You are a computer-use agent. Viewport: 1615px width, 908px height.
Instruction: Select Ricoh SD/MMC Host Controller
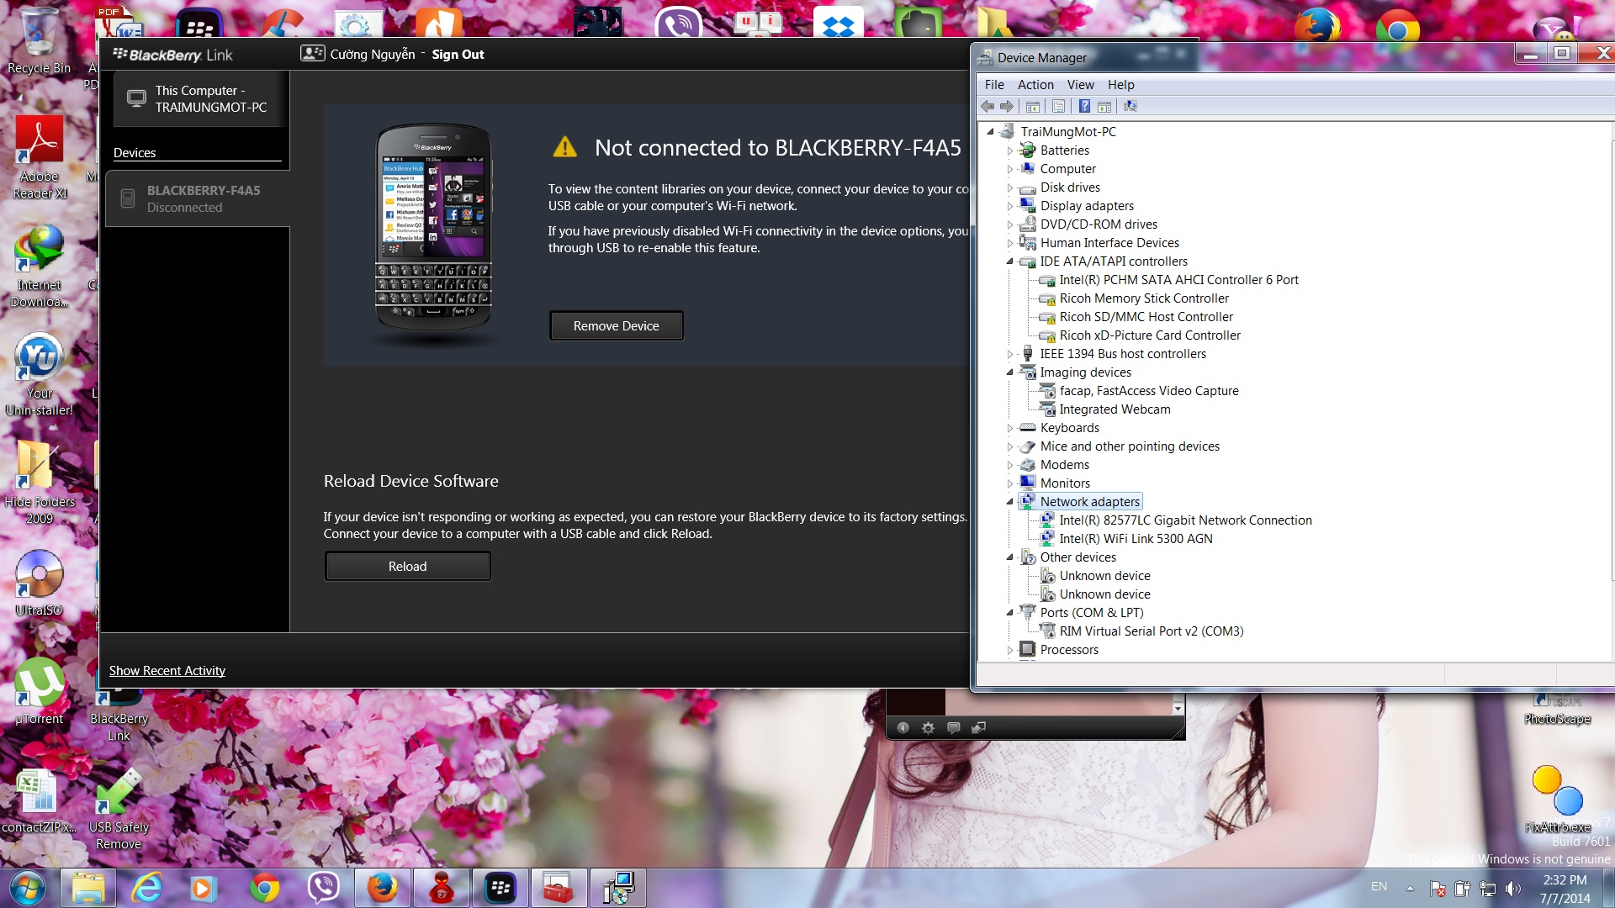click(x=1146, y=317)
